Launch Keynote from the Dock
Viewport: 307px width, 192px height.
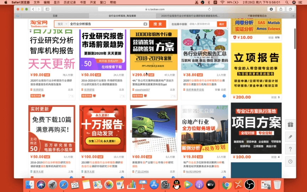point(143,185)
